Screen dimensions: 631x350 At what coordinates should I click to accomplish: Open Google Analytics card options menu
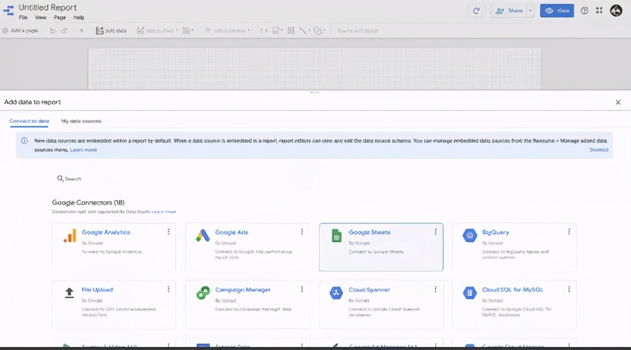[x=169, y=232]
